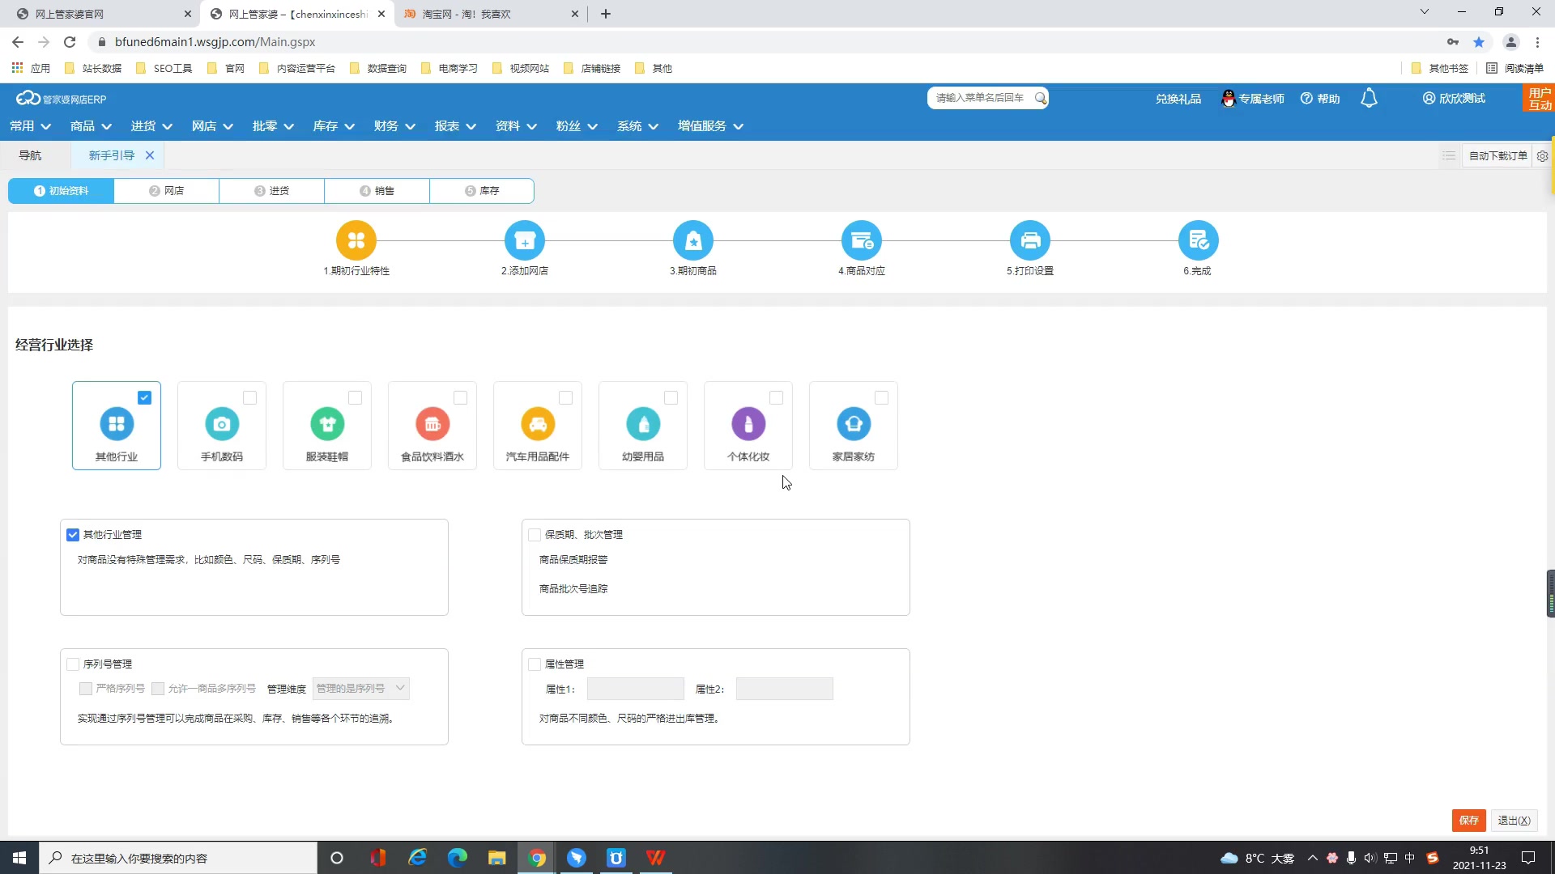Click the 添加网店 step icon
This screenshot has width=1555, height=874.
coord(525,240)
